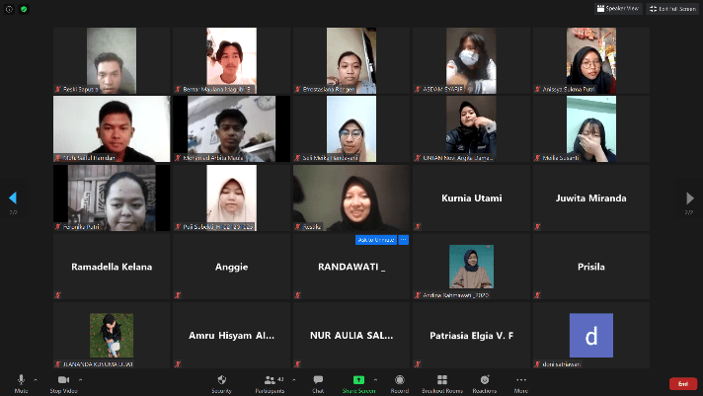Click the Mute microphone icon

pyautogui.click(x=21, y=380)
